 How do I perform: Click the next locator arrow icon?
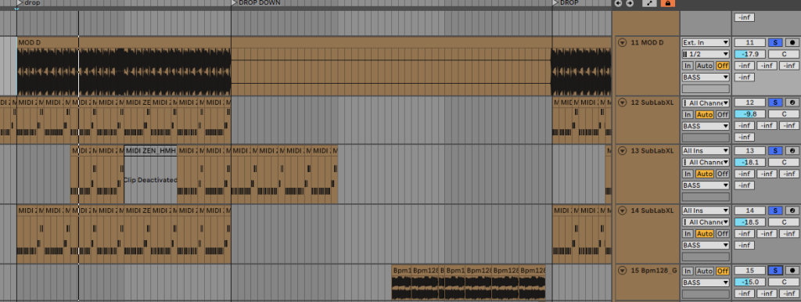click(x=630, y=3)
